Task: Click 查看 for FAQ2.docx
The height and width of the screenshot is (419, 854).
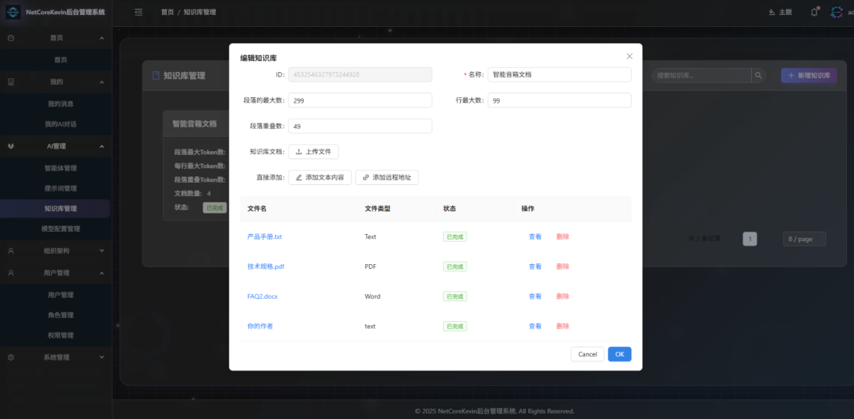Action: 535,296
